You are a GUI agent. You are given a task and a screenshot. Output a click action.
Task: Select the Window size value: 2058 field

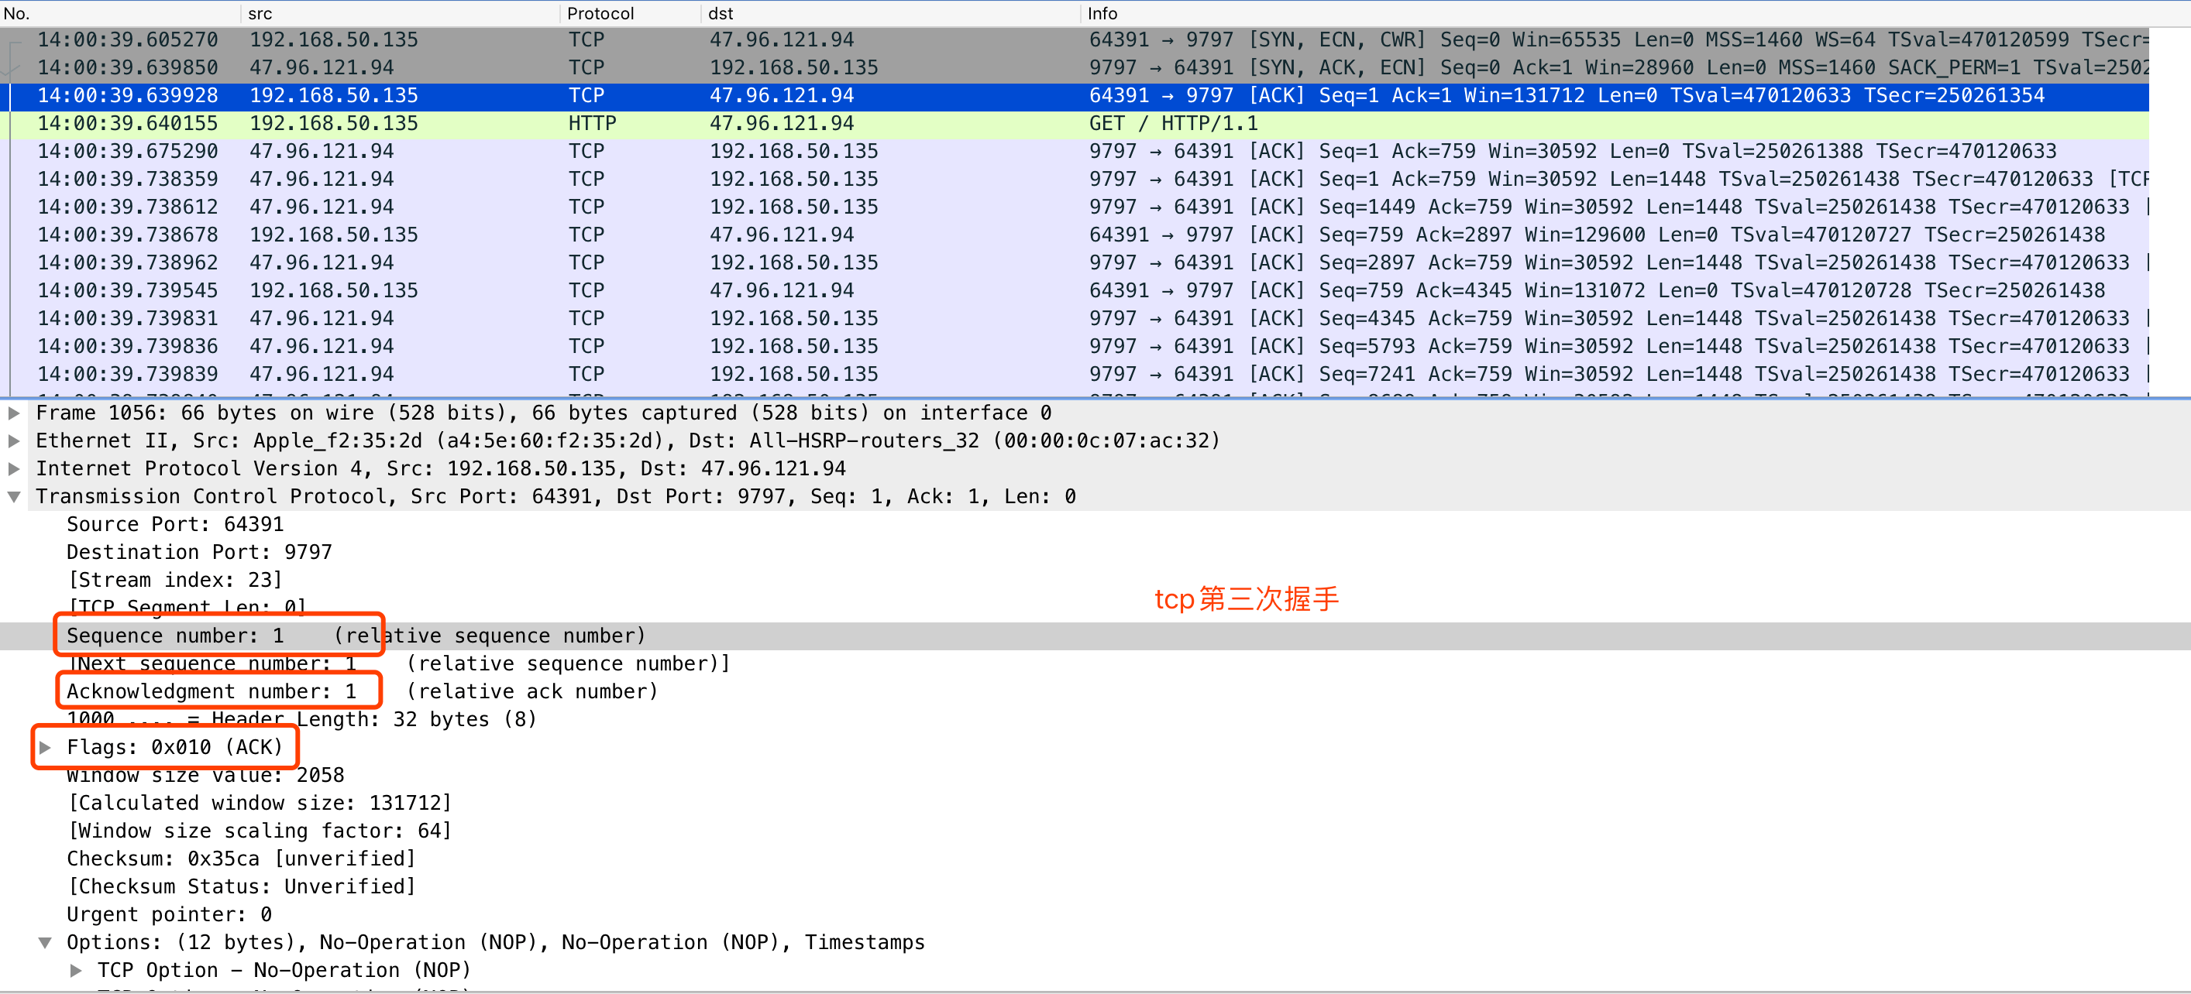[1095, 776]
